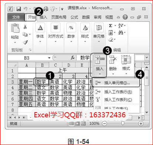
Task: Click the AutoSum sigma icon
Action: (110, 25)
